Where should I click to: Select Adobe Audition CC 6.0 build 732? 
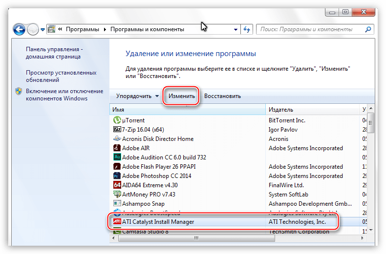tap(164, 157)
